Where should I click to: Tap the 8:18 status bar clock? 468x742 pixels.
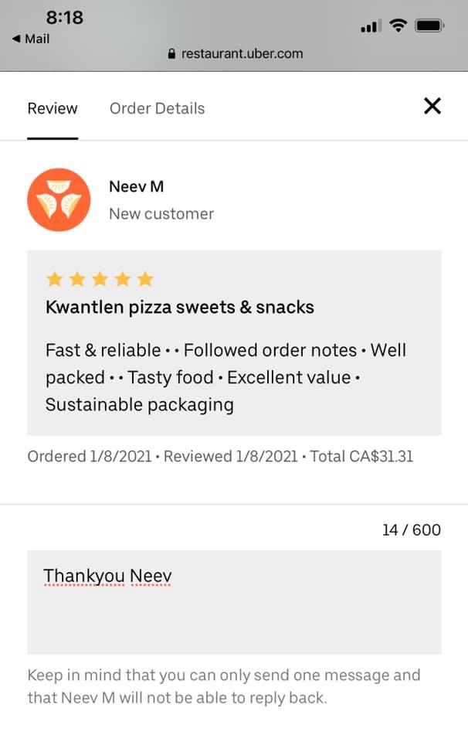coord(64,18)
